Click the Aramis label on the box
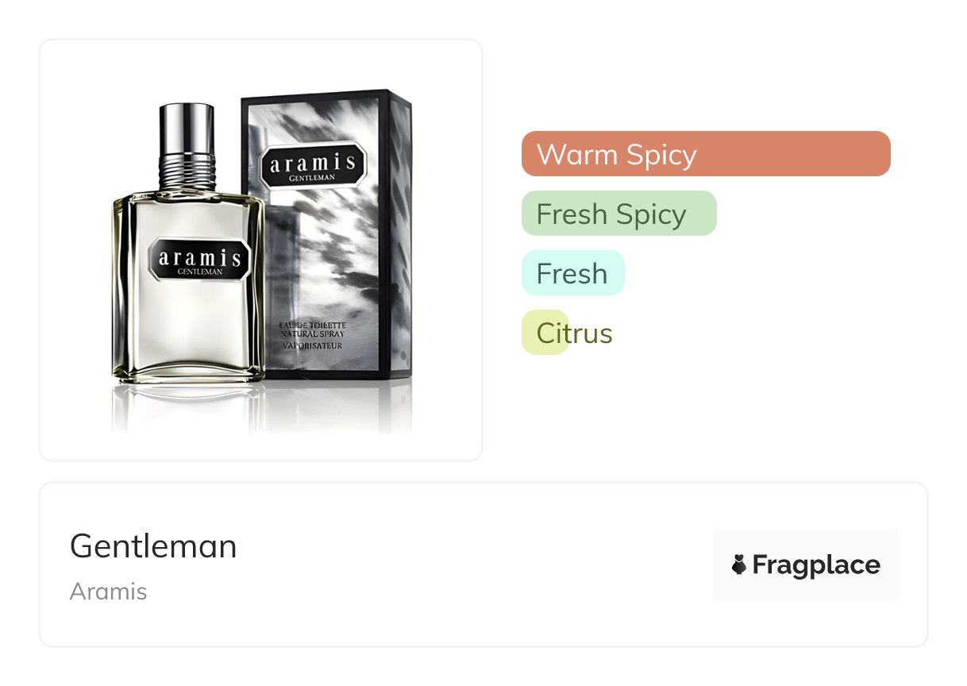The width and height of the screenshot is (967, 686). [314, 164]
